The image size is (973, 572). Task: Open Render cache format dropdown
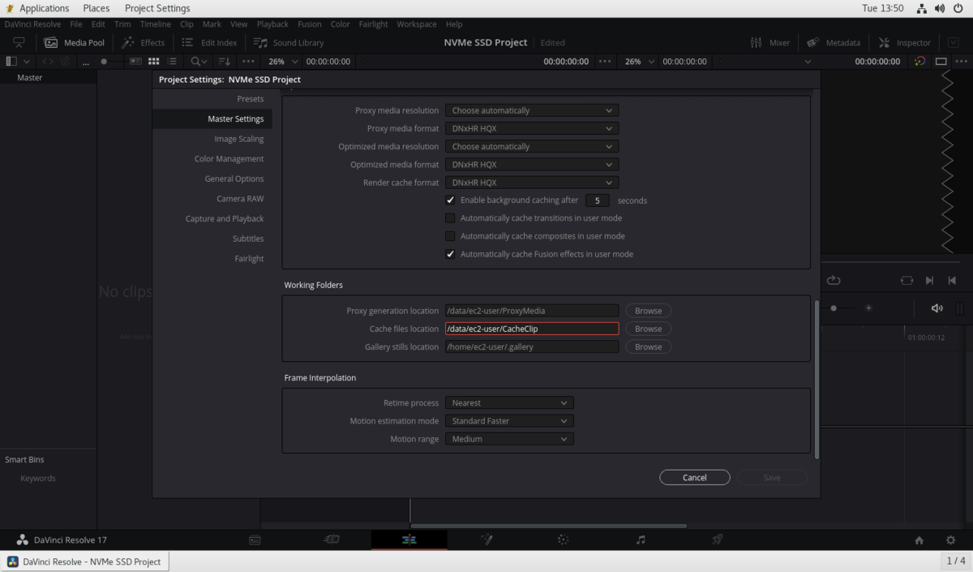click(x=531, y=183)
